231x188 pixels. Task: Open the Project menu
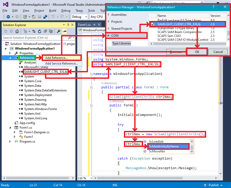[x=39, y=11]
